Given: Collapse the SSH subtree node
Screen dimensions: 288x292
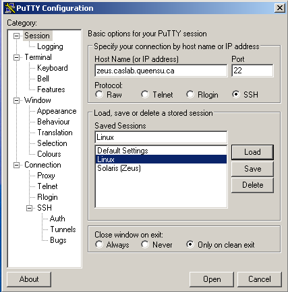Looking at the screenshot, I should click(x=29, y=208).
